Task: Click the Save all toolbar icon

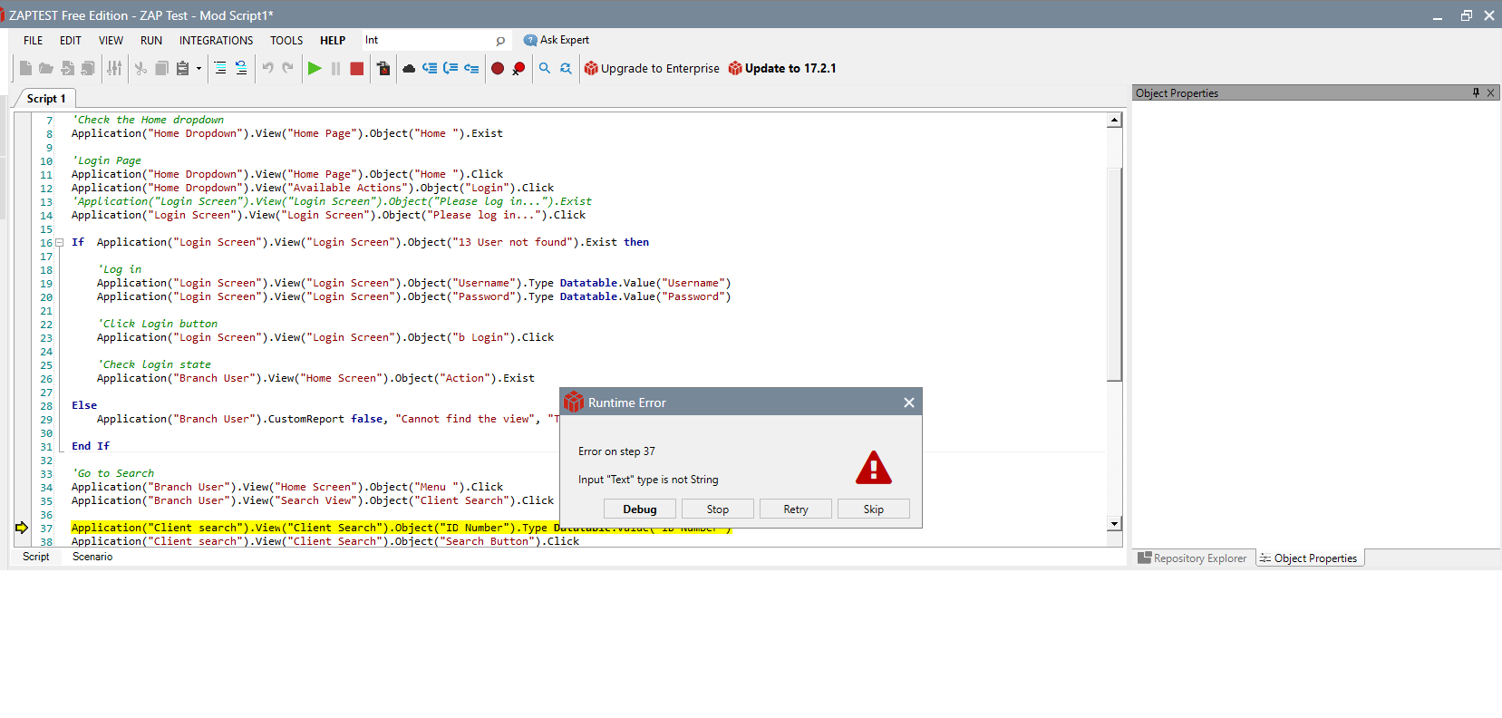Action: point(88,68)
